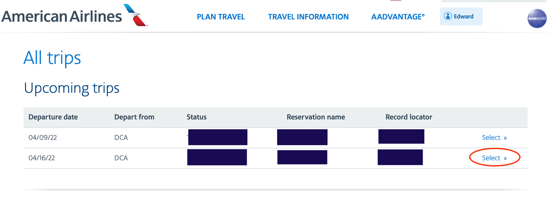Click the person icon next to Edward

[x=447, y=16]
